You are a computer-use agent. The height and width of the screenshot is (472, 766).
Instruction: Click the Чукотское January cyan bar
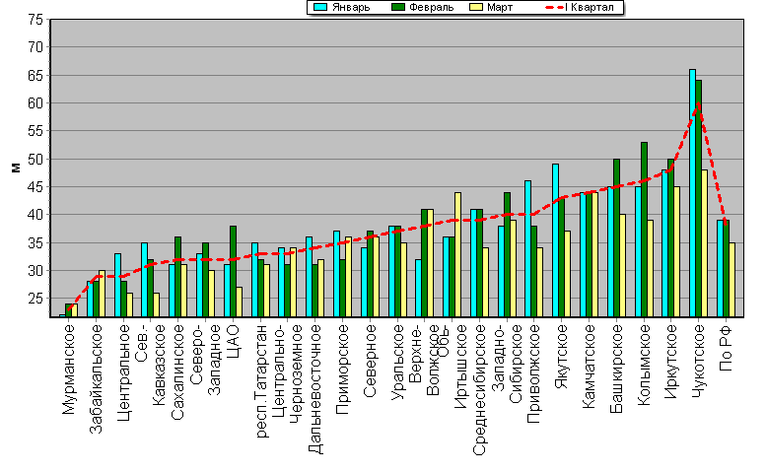pos(693,193)
